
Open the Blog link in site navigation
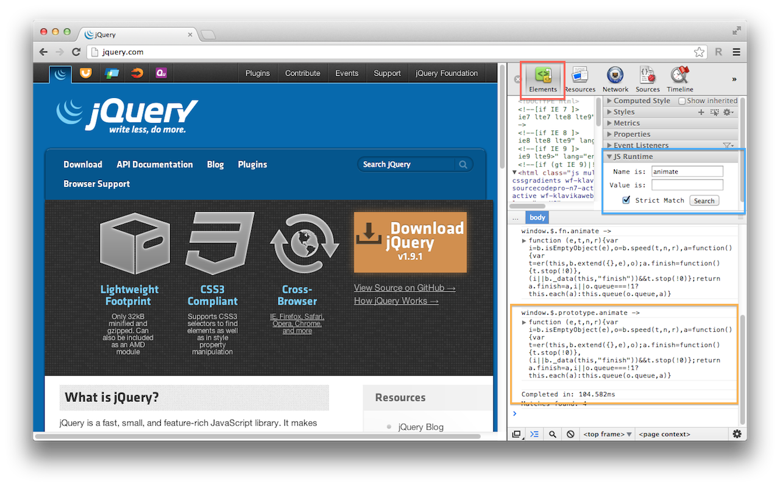[x=215, y=164]
